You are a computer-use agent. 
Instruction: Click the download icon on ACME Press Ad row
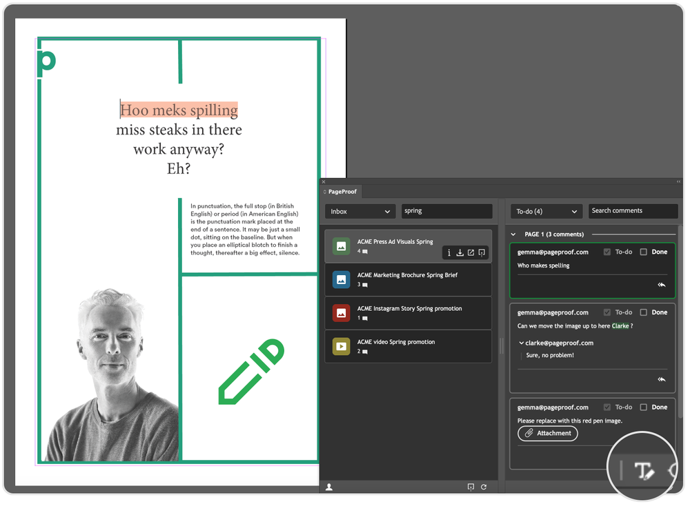coord(460,253)
